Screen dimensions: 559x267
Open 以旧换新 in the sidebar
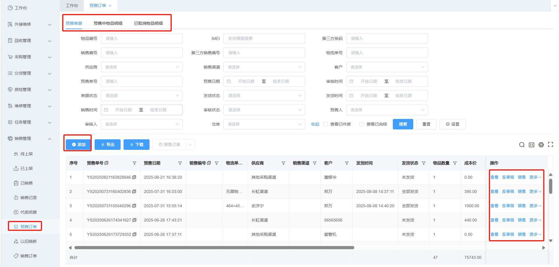point(28,241)
